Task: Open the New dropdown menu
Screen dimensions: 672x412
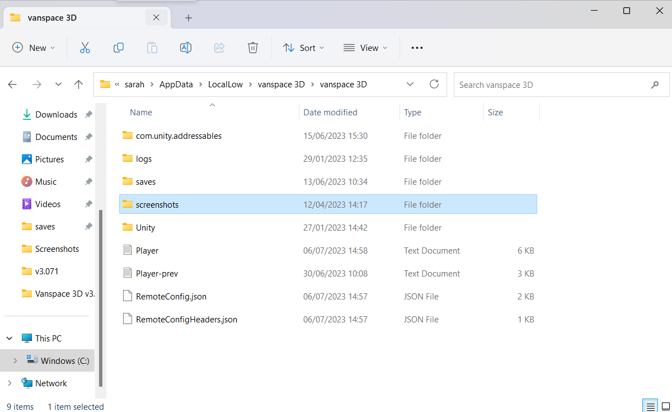Action: (x=34, y=48)
